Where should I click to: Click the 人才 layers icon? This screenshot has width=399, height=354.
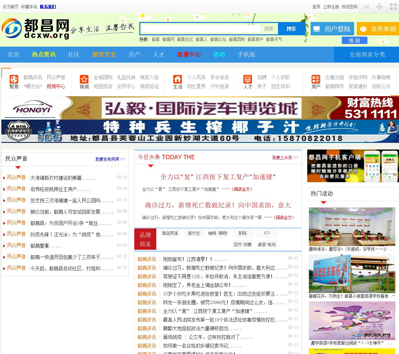pos(248,79)
